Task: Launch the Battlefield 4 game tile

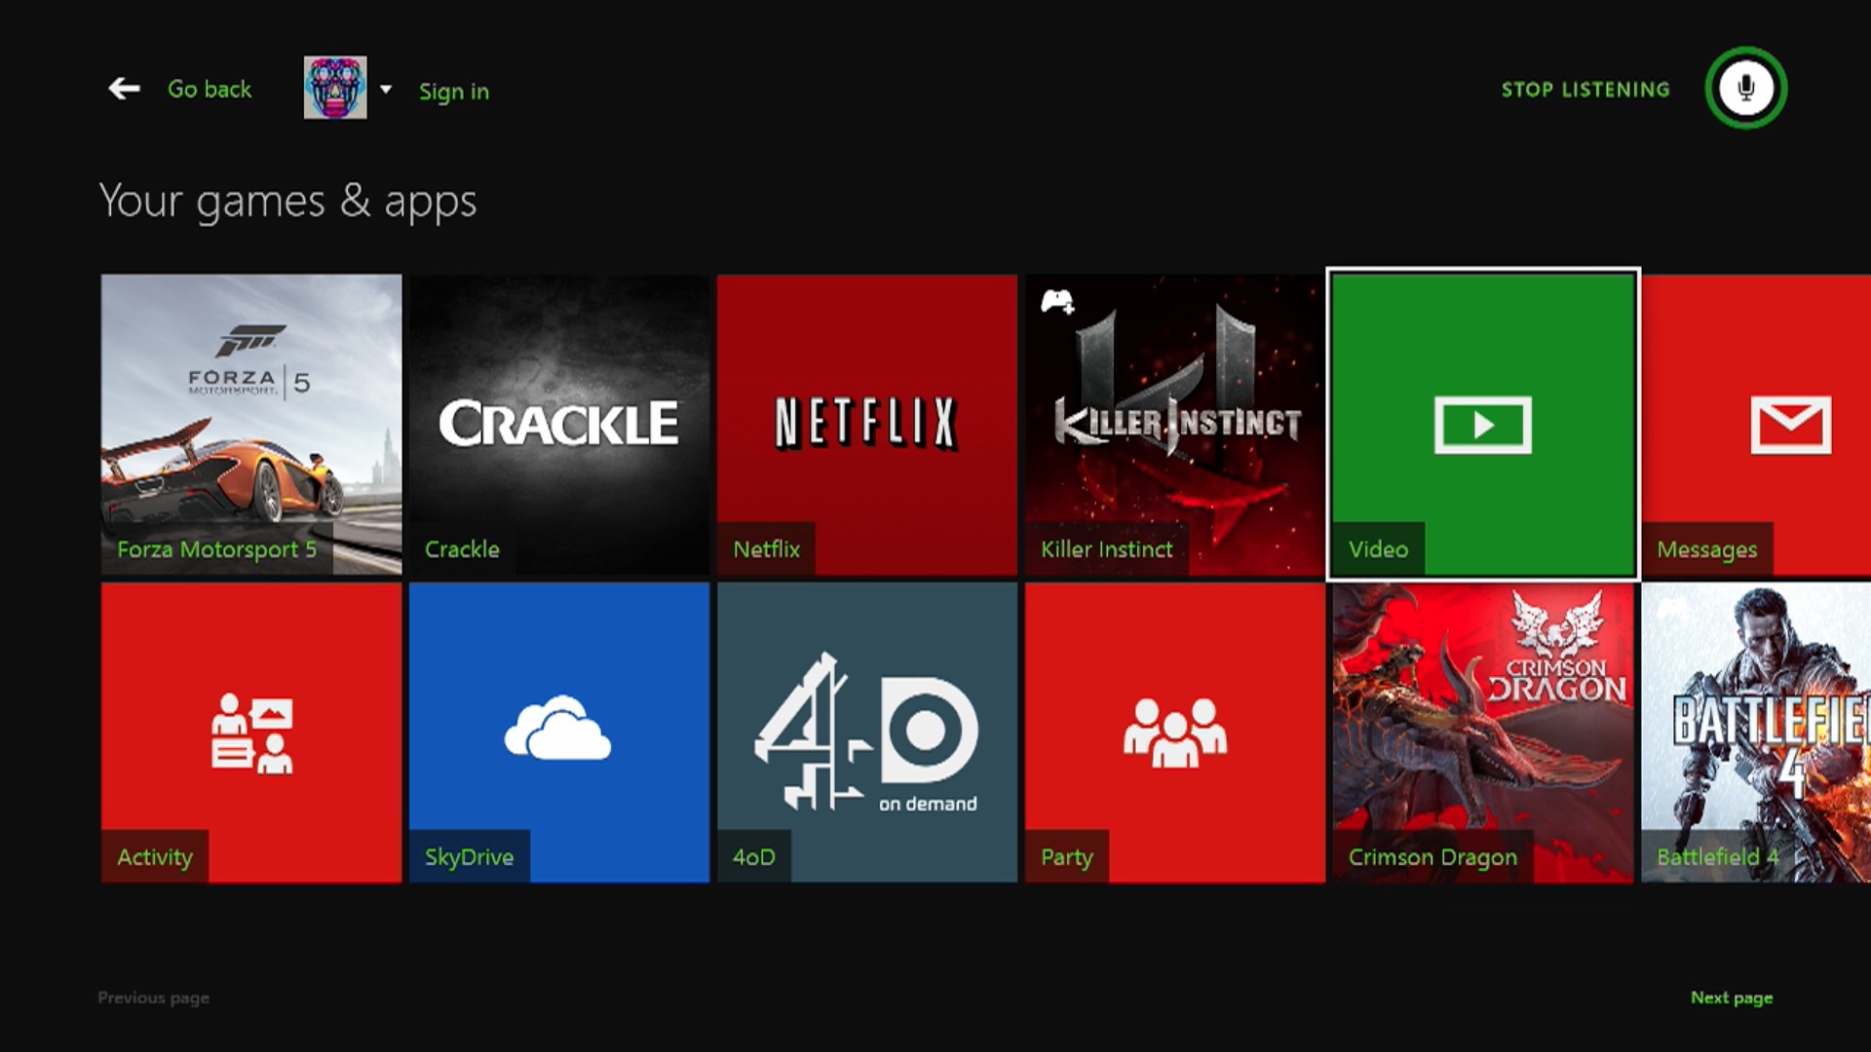Action: [1756, 733]
